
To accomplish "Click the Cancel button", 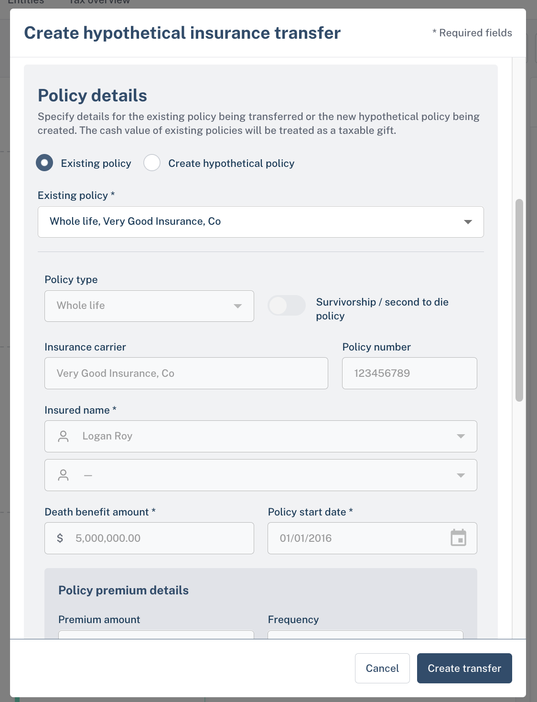I will 382,668.
